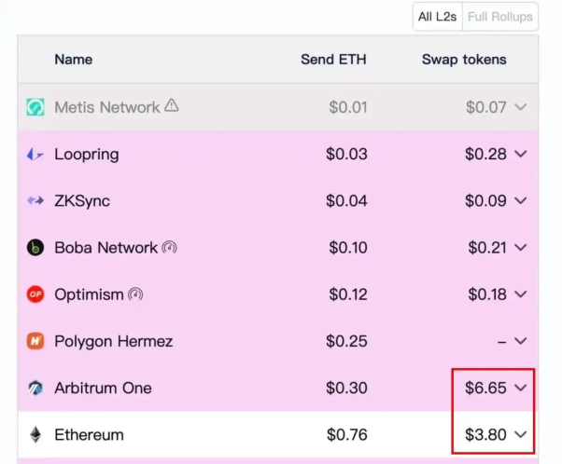Click gauge icon next to Optimism
The width and height of the screenshot is (562, 464).
pos(135,294)
